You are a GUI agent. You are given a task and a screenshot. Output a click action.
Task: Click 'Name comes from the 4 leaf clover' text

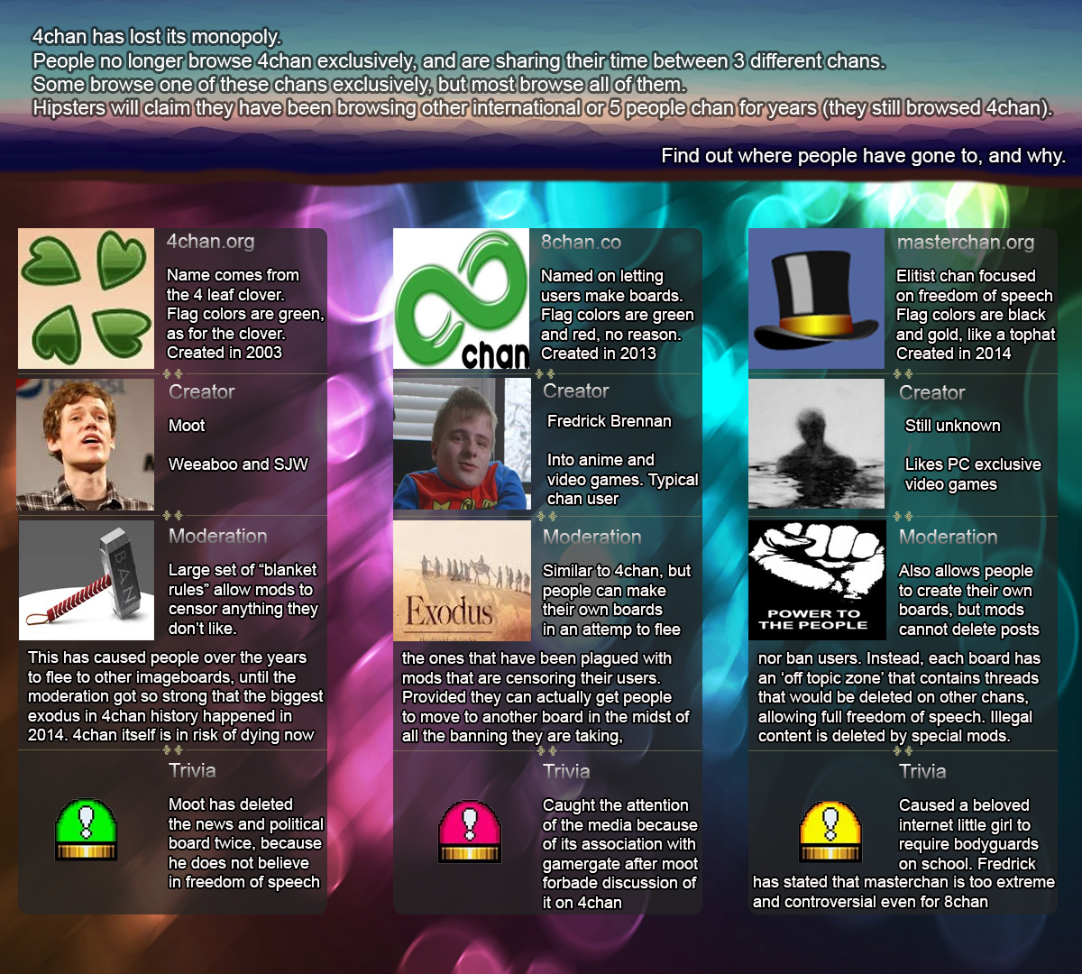tap(233, 285)
